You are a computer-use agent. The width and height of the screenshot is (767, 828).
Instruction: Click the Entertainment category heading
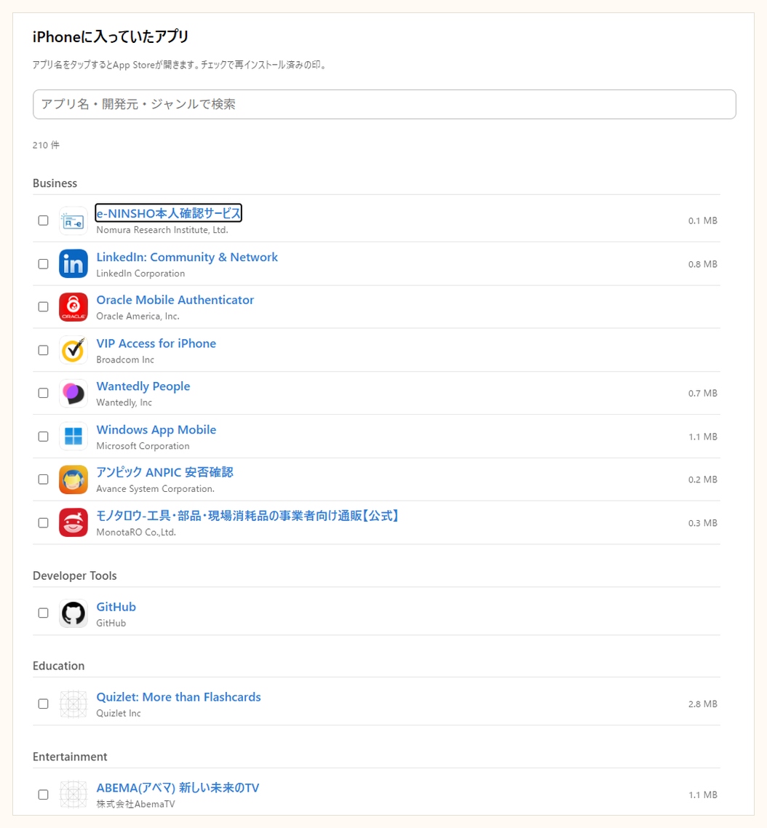coord(70,757)
